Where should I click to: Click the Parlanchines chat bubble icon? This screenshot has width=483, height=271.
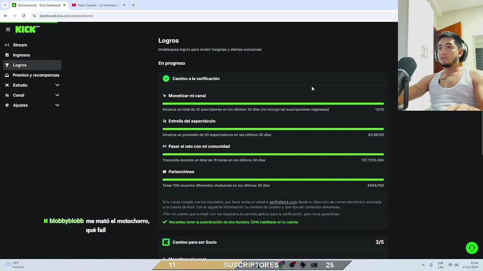click(x=165, y=172)
